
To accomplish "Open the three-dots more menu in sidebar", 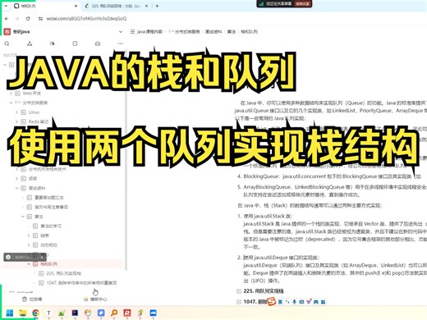I will click(x=120, y=43).
